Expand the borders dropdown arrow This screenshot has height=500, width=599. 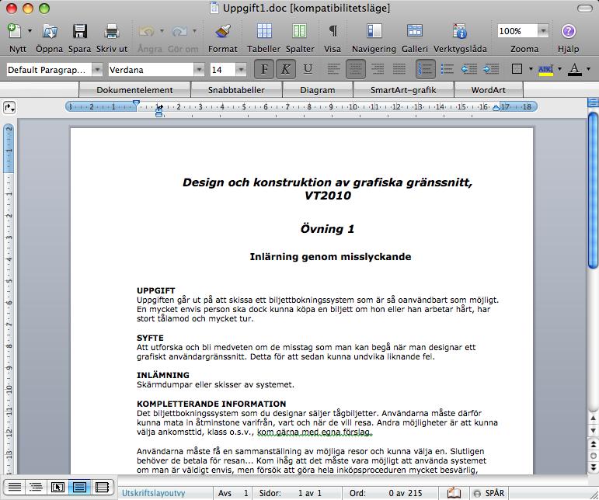531,69
